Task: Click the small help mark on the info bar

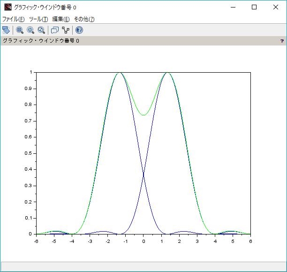Action: pyautogui.click(x=282, y=41)
